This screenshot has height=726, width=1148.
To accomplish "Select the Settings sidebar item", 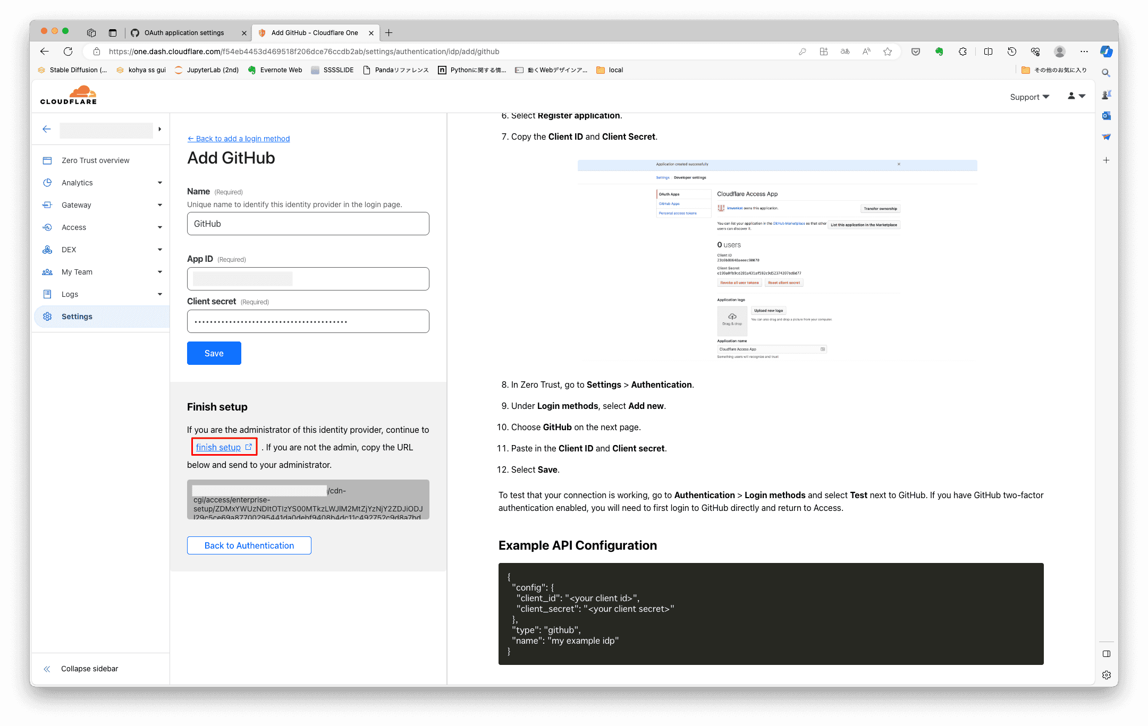I will [77, 317].
